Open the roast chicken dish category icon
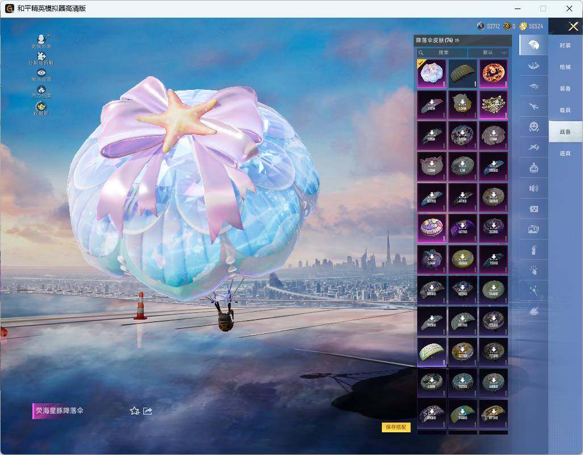 coord(534,311)
